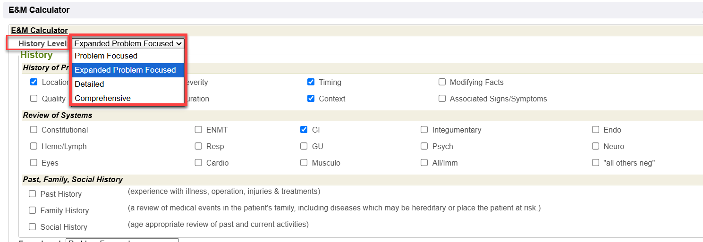
Task: Uncheck the GI review checkbox
Action: click(304, 130)
